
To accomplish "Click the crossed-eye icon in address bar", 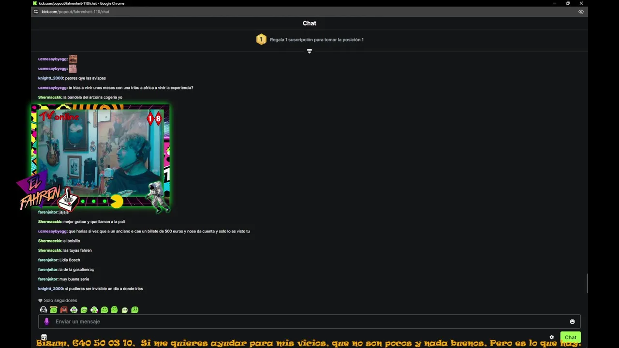I will [x=581, y=12].
